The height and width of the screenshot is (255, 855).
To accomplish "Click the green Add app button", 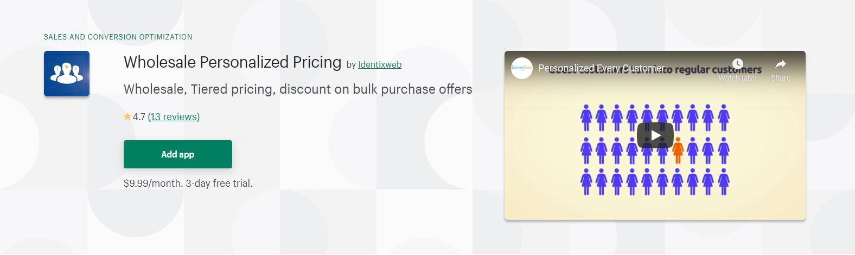I will point(178,154).
